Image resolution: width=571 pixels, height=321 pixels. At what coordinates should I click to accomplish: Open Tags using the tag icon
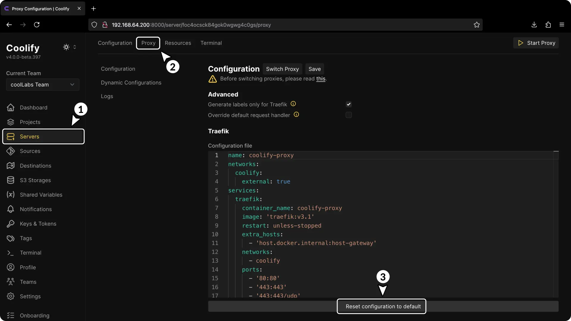click(10, 238)
